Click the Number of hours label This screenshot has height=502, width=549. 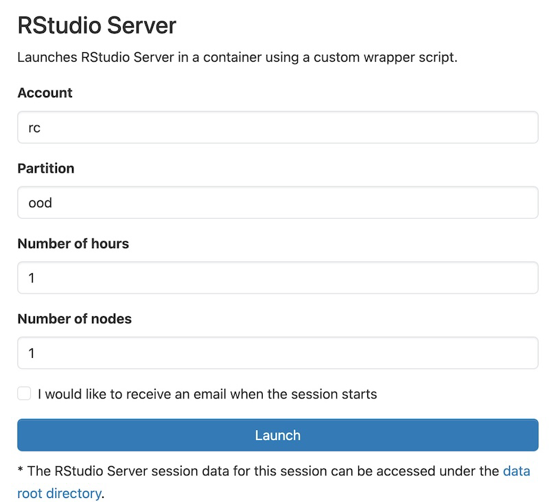[x=73, y=243]
